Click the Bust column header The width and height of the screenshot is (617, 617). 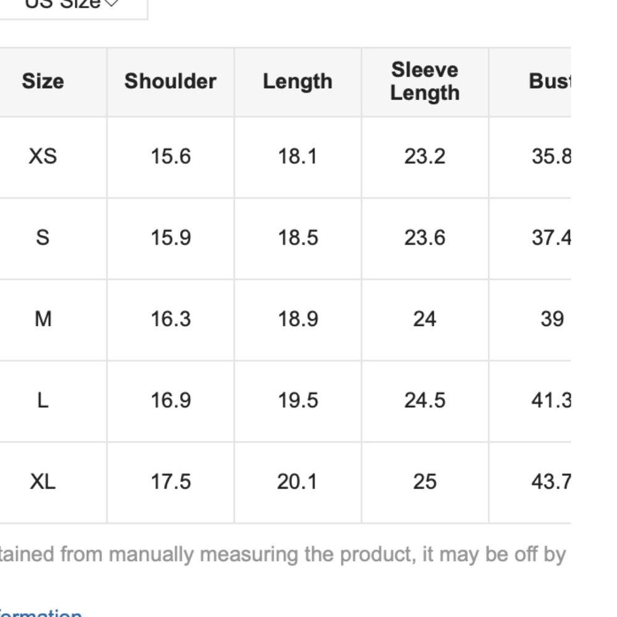(x=549, y=81)
